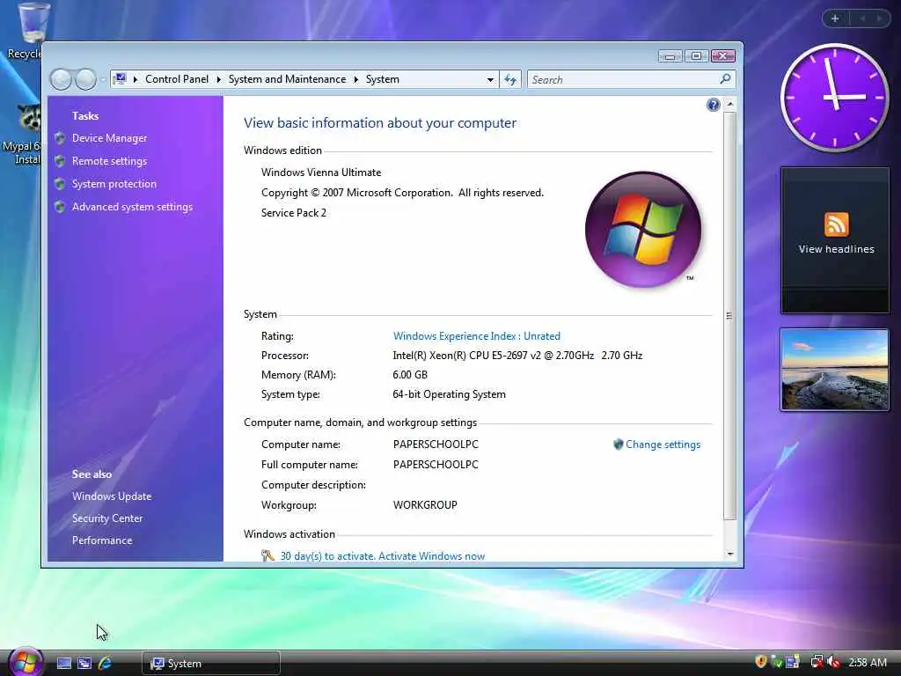Click the magnifier search icon
The image size is (901, 676).
point(725,78)
